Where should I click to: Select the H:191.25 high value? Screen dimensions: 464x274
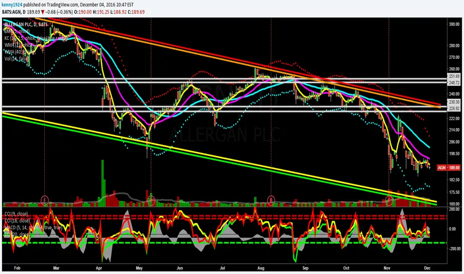[101, 12]
